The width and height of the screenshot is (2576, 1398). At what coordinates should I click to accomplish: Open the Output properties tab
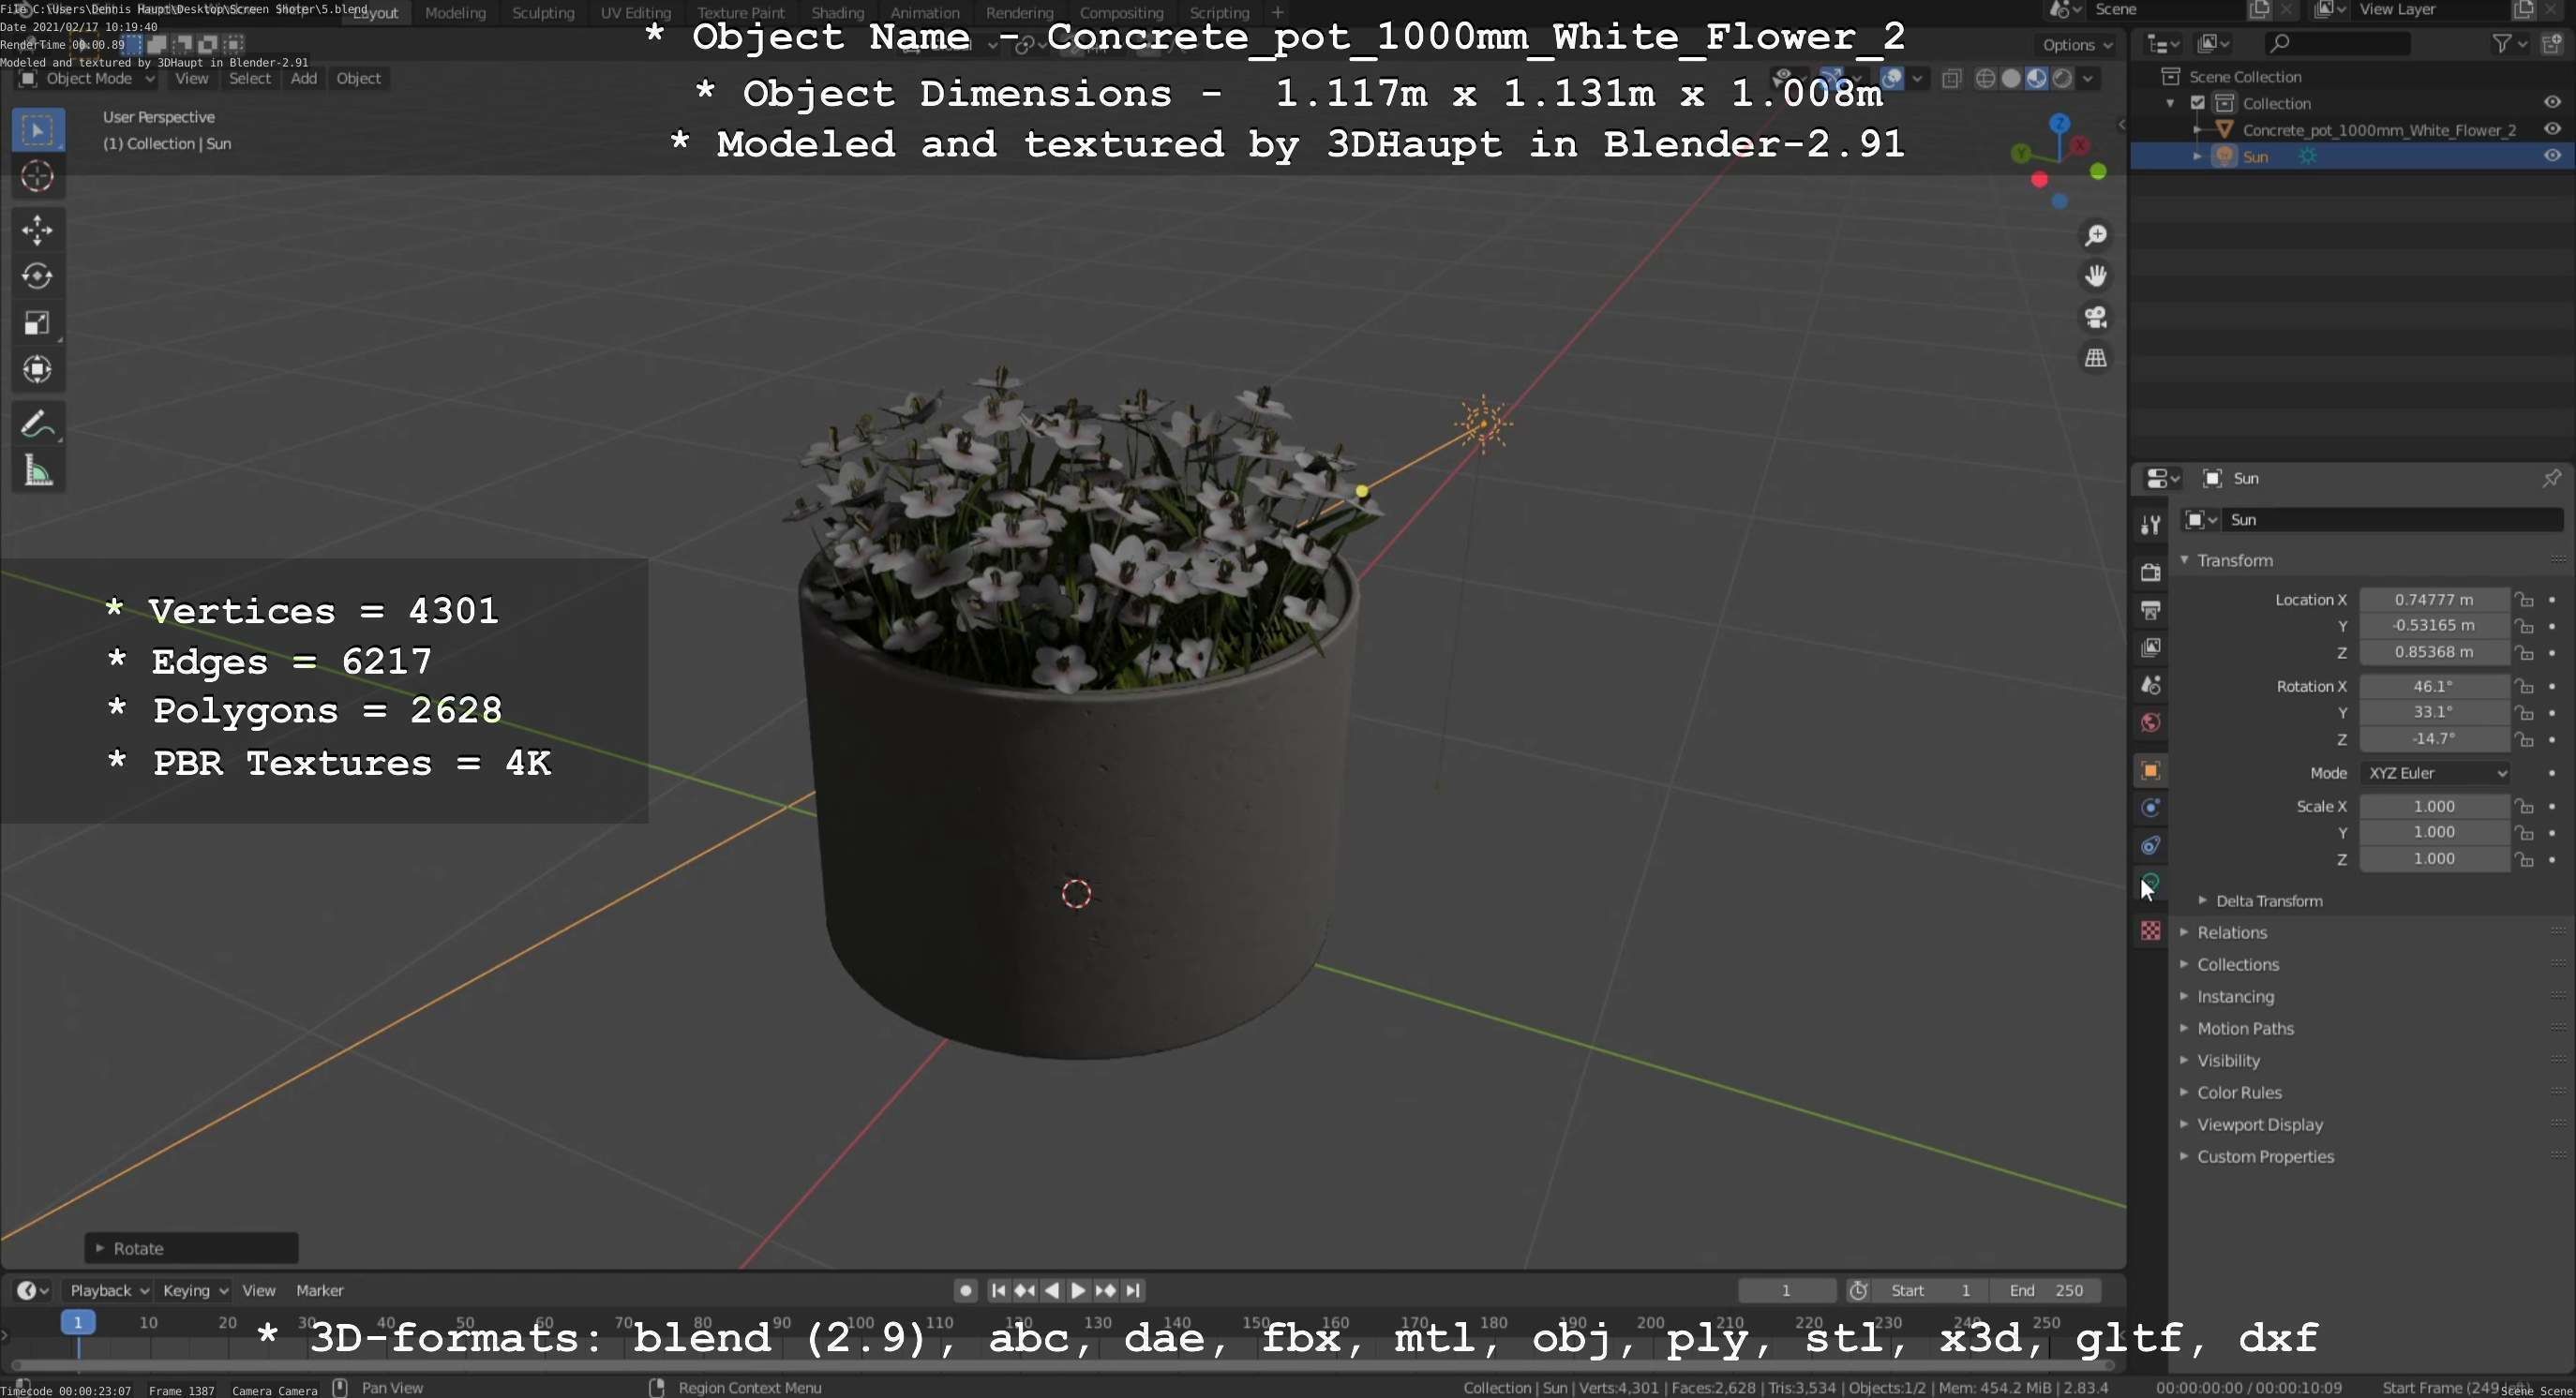(2150, 611)
